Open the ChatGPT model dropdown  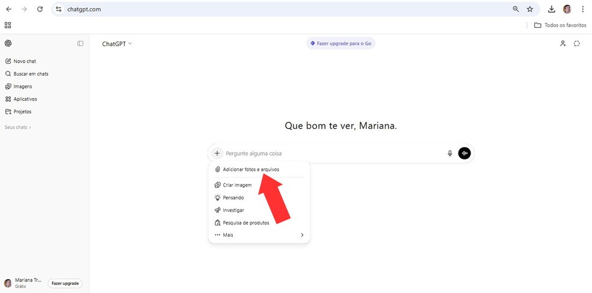pyautogui.click(x=117, y=44)
